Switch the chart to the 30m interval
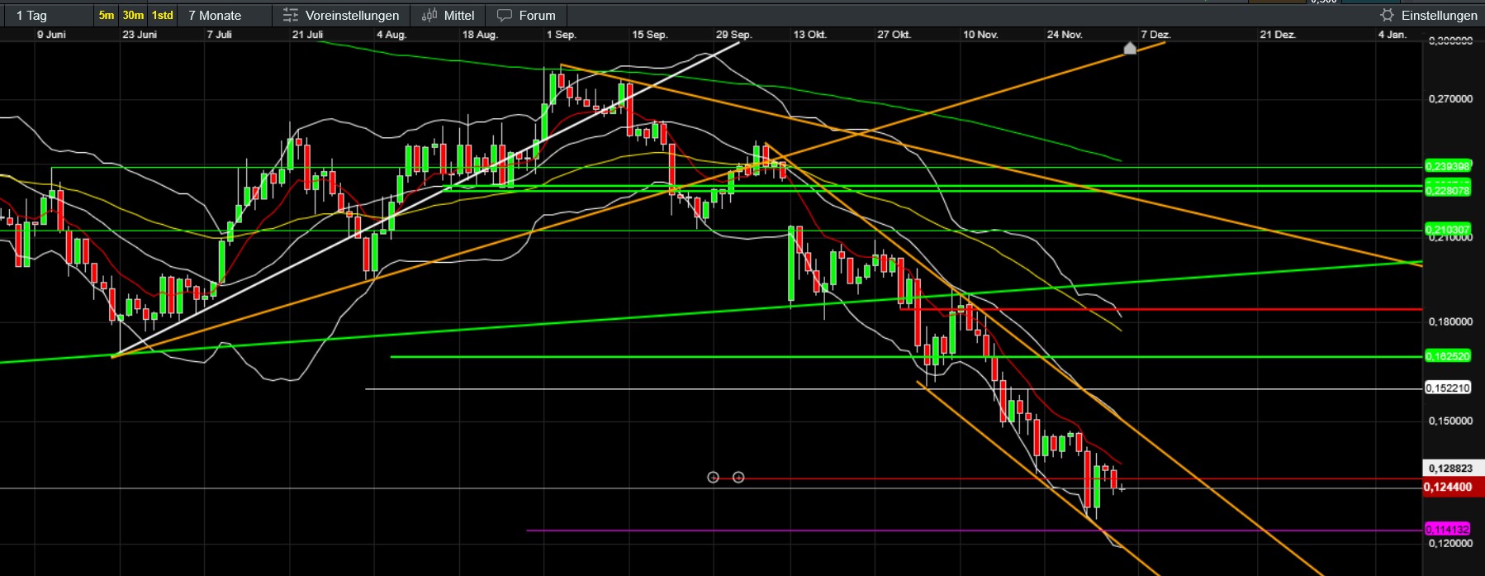This screenshot has width=1485, height=576. [x=133, y=15]
